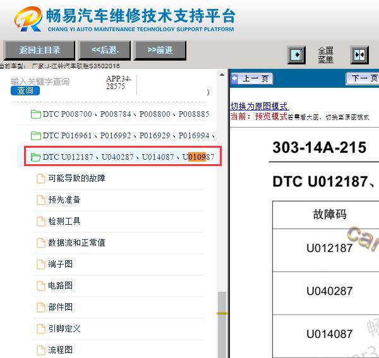Open 端子图 page
The image size is (379, 358).
pos(60,265)
